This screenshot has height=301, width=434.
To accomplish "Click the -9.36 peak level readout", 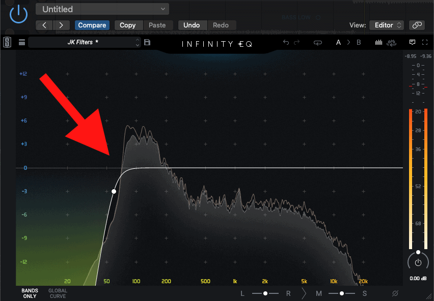I will (x=426, y=56).
